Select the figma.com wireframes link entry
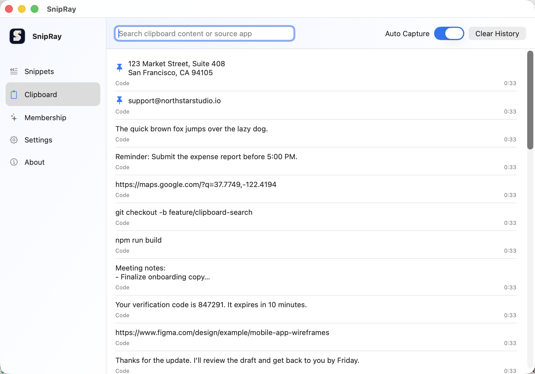Image resolution: width=535 pixels, height=374 pixels. point(316,337)
